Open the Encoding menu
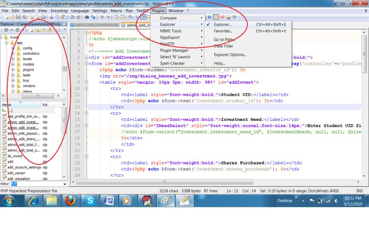 pos(59,11)
